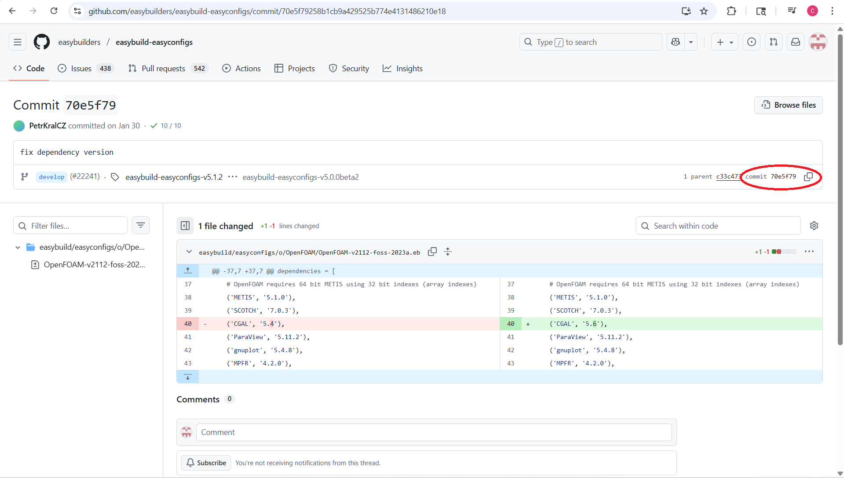Viewport: 844px width, 478px height.
Task: Open parent commit c33c47 link
Action: pos(728,177)
